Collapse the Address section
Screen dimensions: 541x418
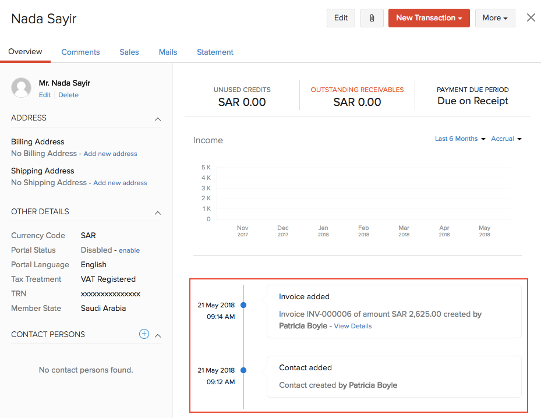[x=157, y=119]
